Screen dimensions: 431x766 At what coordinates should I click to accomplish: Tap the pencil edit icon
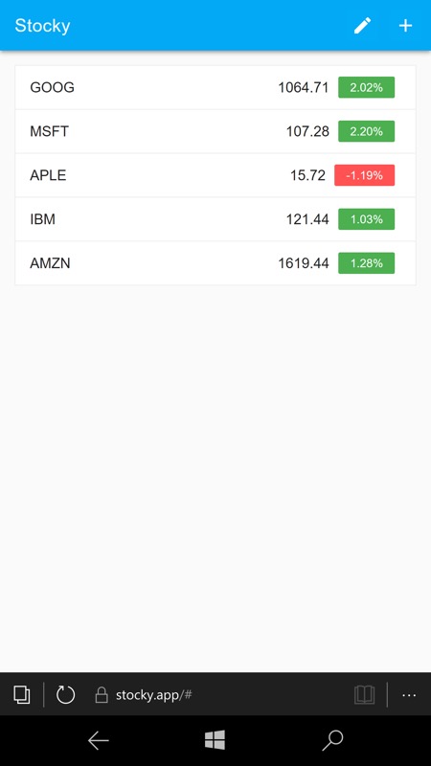point(363,26)
